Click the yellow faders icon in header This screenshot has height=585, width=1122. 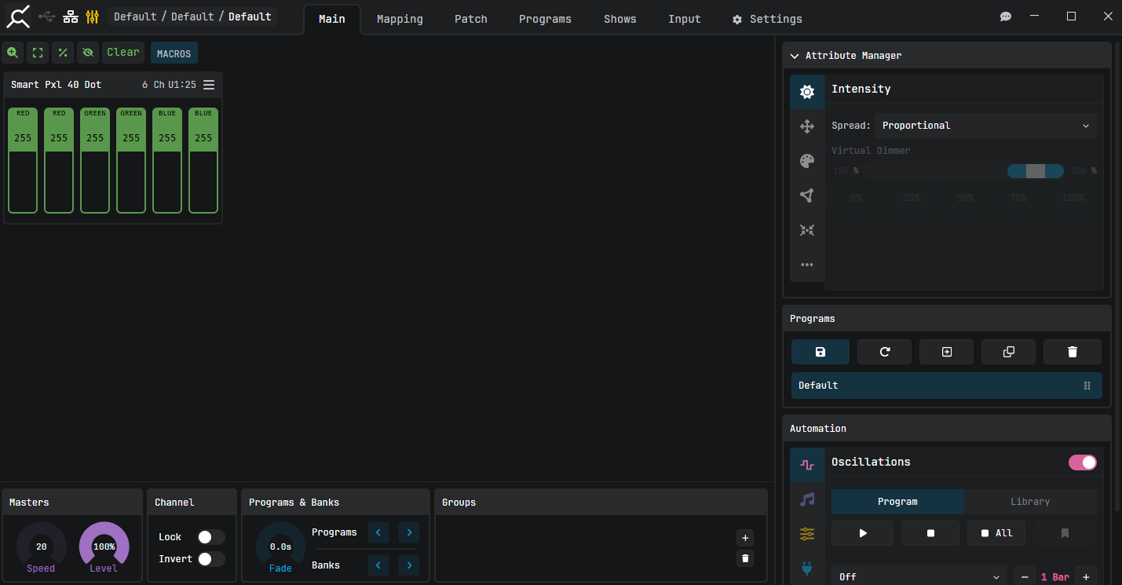point(93,16)
